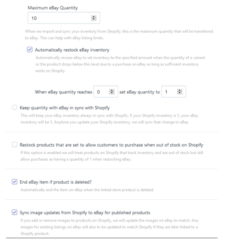
Task: Toggle Sync image updates from Shopify checkbox
Action: [x=15, y=213]
